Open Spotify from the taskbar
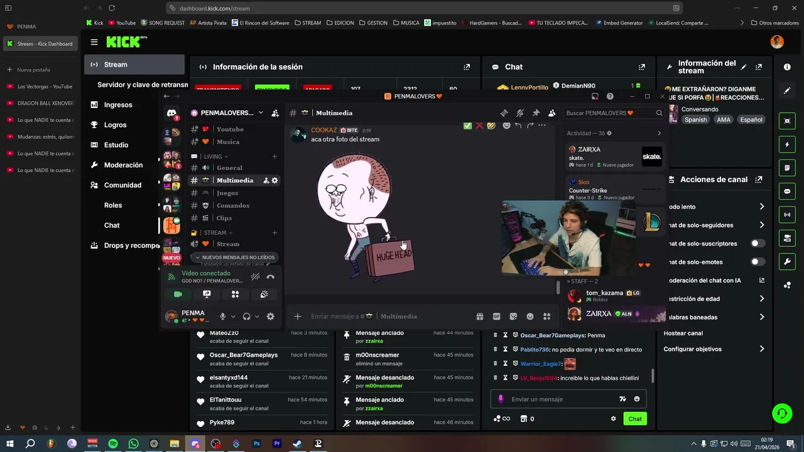This screenshot has width=804, height=452. coord(113,444)
